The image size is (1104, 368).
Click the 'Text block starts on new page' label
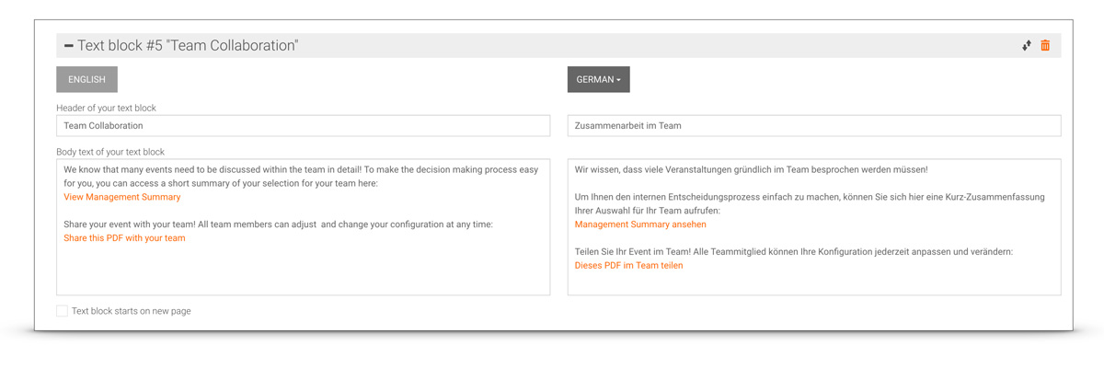click(x=132, y=311)
